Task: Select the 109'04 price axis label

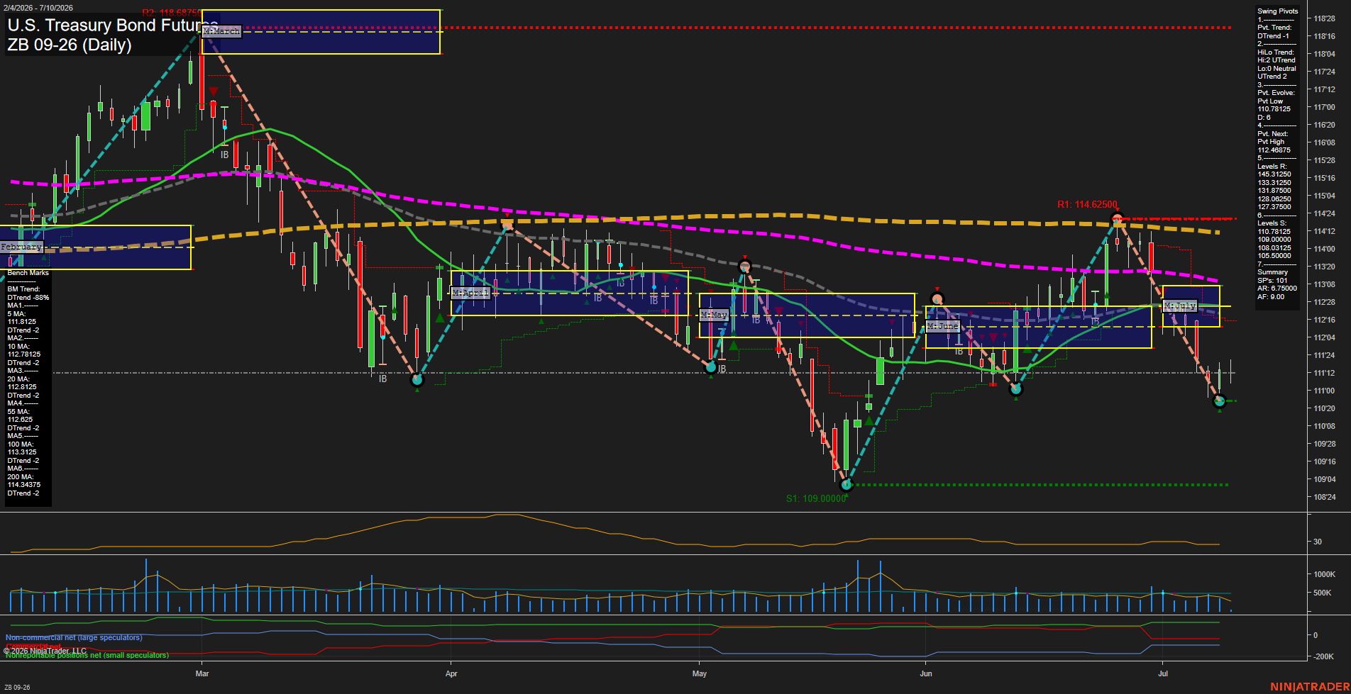Action: pyautogui.click(x=1325, y=480)
